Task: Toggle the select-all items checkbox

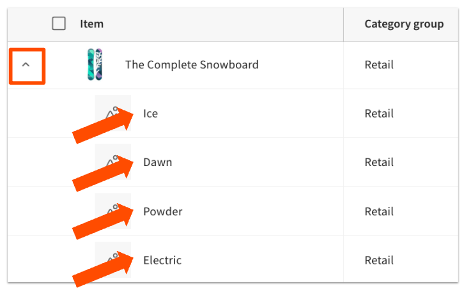Action: 59,24
